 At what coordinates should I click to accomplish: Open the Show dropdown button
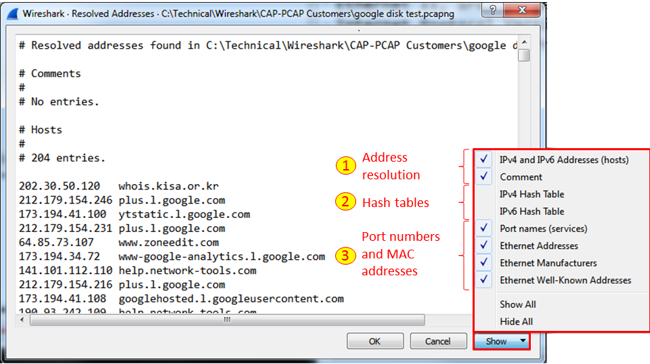tap(502, 341)
